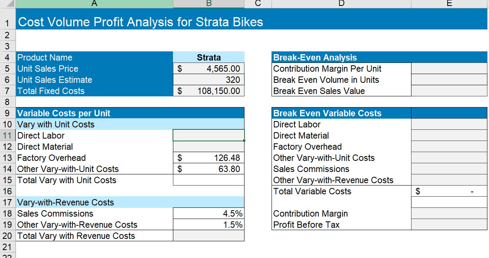Click the Factory Overhead cost of $126.48
The image size is (489, 258).
tap(208, 158)
